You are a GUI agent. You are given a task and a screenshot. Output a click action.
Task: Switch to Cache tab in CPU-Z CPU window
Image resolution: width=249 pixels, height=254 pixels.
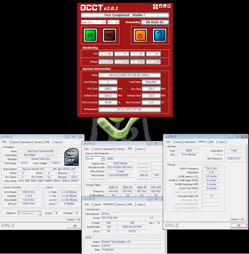(14, 142)
